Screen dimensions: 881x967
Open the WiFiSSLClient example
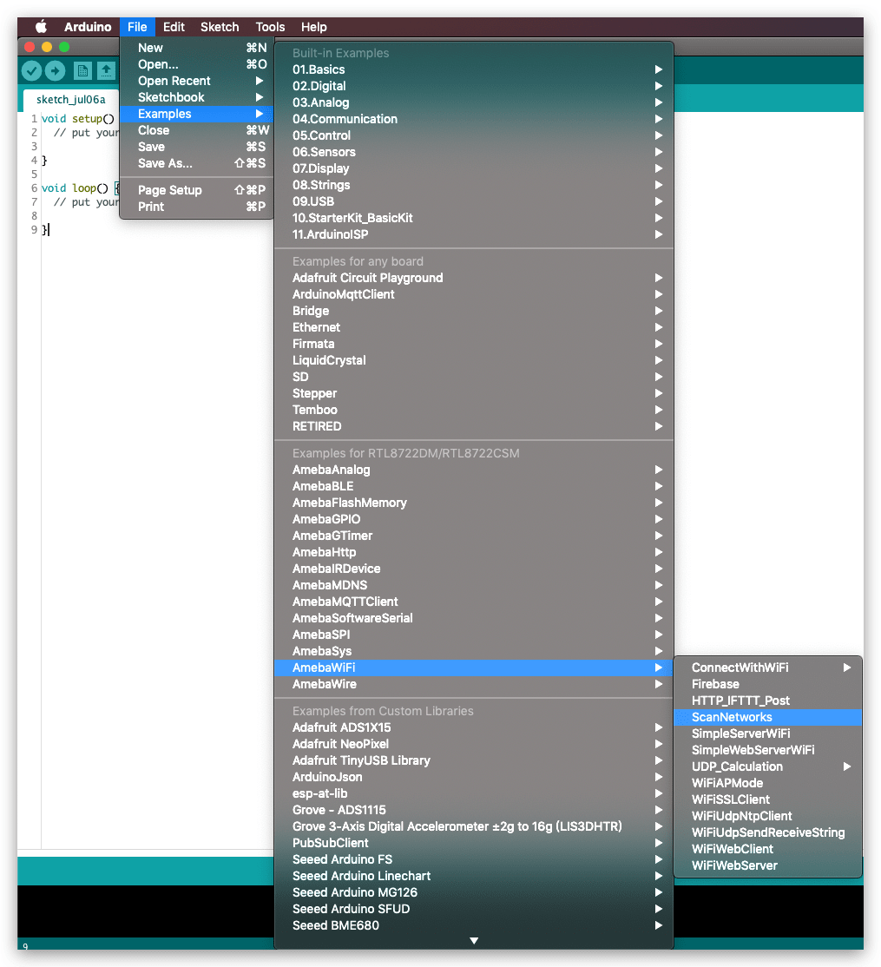(767, 799)
